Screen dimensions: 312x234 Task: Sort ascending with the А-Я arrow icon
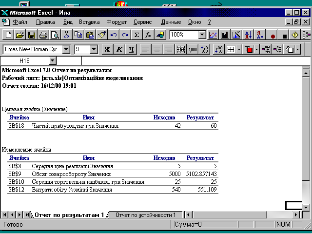click(x=248, y=35)
